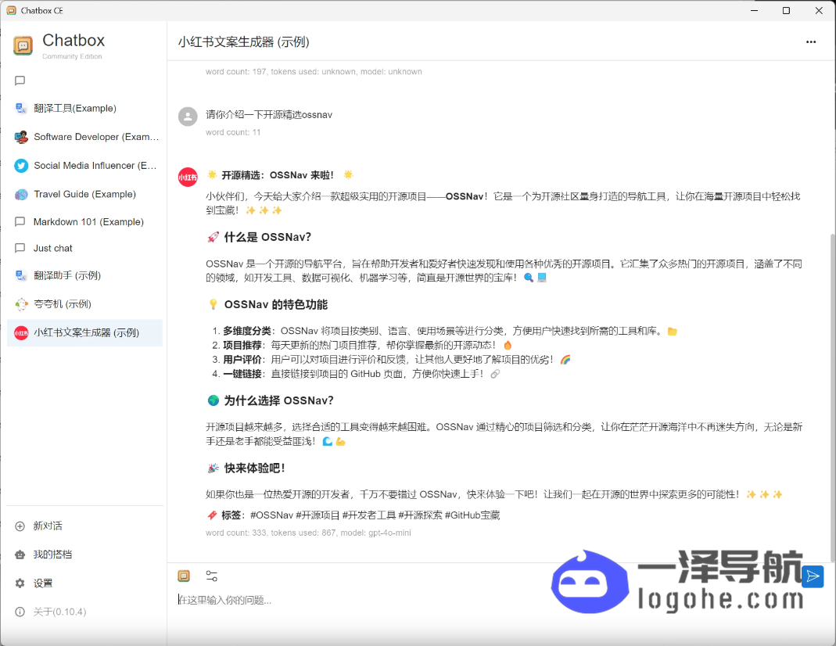The height and width of the screenshot is (646, 836).
Task: Click the user message 请你介绍一下开源精选ossnav
Action: [269, 115]
